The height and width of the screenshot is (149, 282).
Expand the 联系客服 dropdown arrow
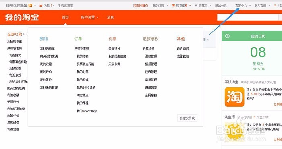point(270,6)
